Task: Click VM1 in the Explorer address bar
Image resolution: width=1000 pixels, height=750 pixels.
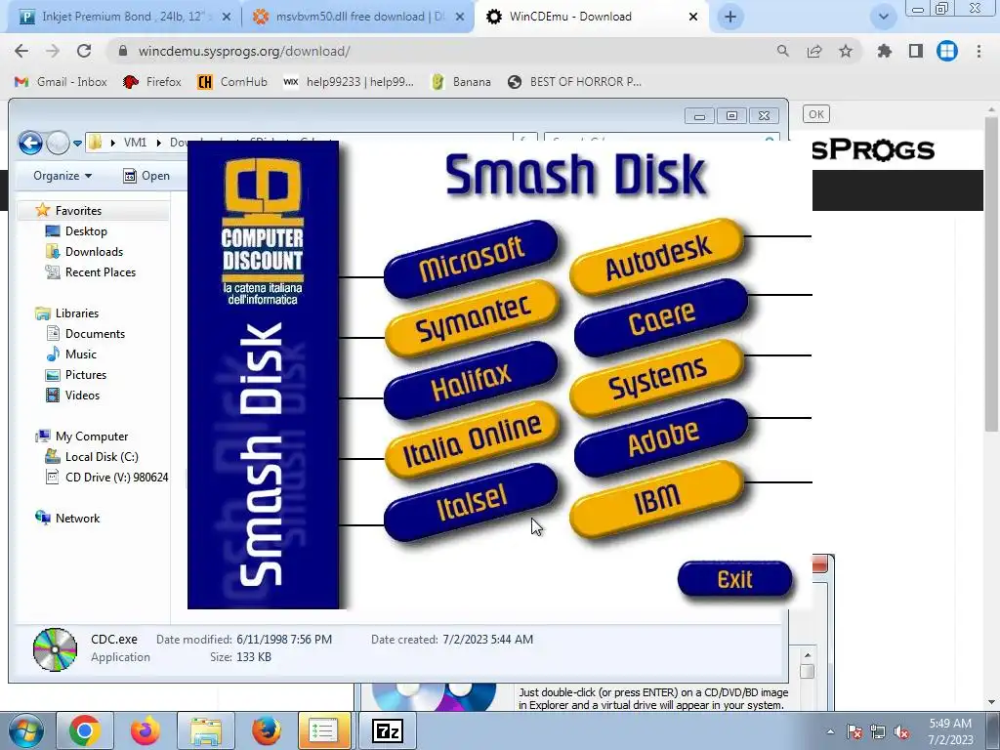Action: click(x=135, y=143)
